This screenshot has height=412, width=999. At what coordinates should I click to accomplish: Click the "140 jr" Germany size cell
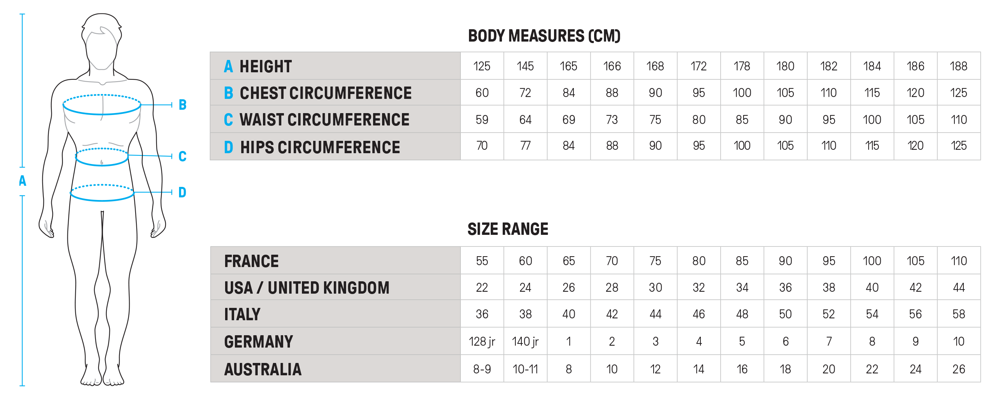point(525,341)
